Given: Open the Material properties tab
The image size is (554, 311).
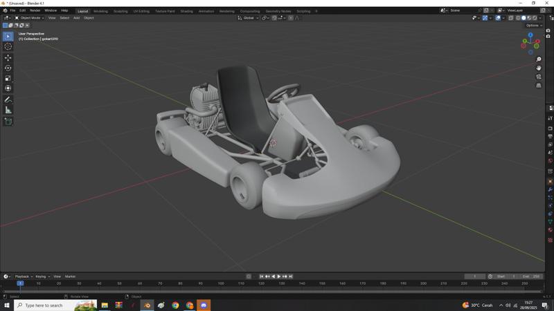Looking at the screenshot, I should (x=550, y=230).
